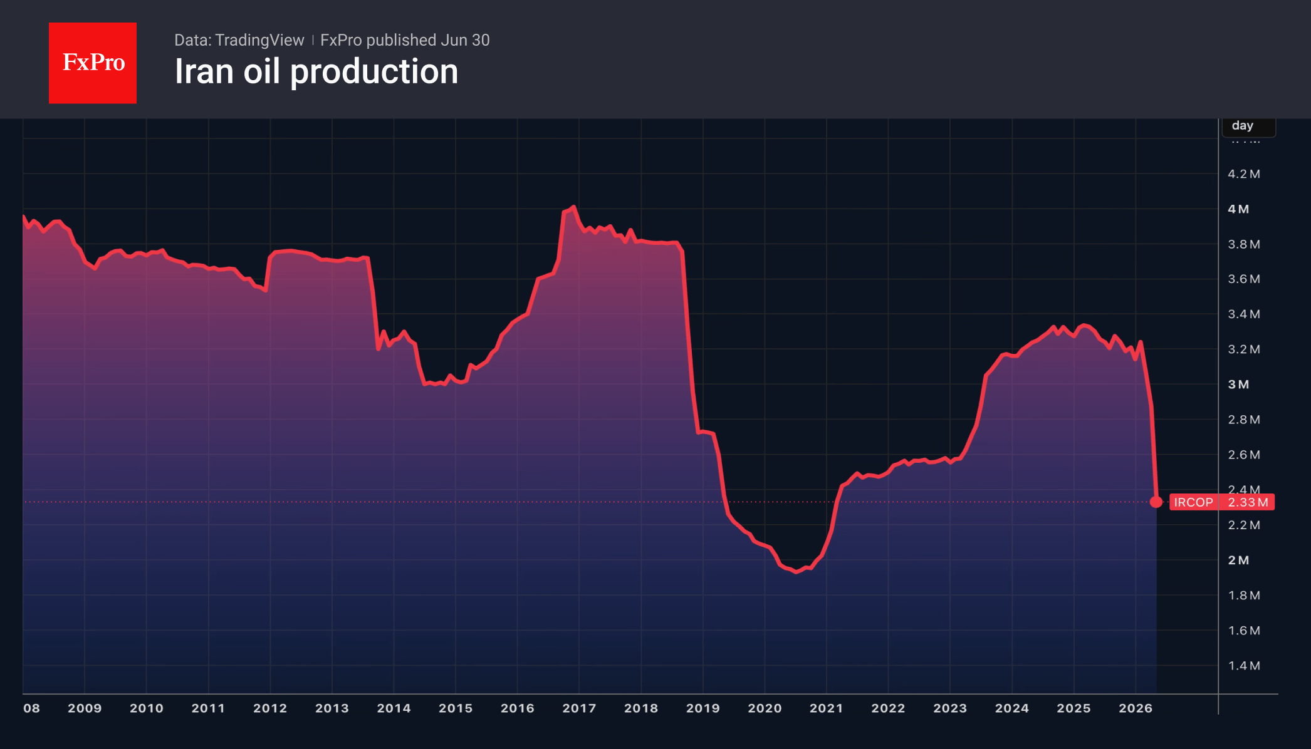Click the 2019 time axis label
Screen dimensions: 1311x749
(703, 708)
